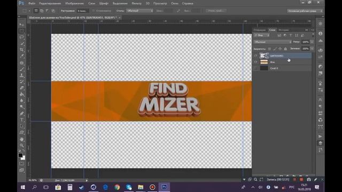Toggle lock transparent pixels
This screenshot has height=192, width=342.
[269, 49]
